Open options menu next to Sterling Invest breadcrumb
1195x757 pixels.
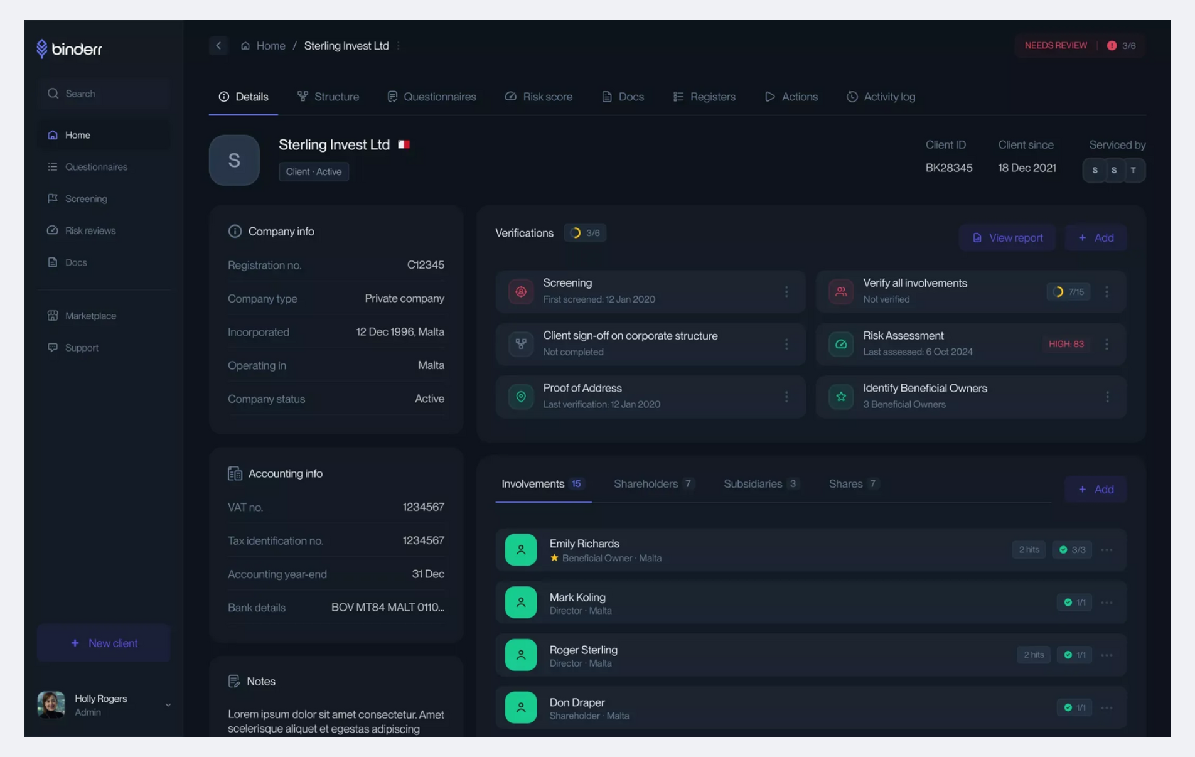399,46
